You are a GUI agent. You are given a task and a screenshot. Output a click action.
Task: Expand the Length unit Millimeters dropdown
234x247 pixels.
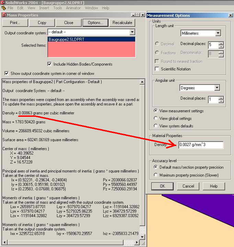[x=218, y=33]
